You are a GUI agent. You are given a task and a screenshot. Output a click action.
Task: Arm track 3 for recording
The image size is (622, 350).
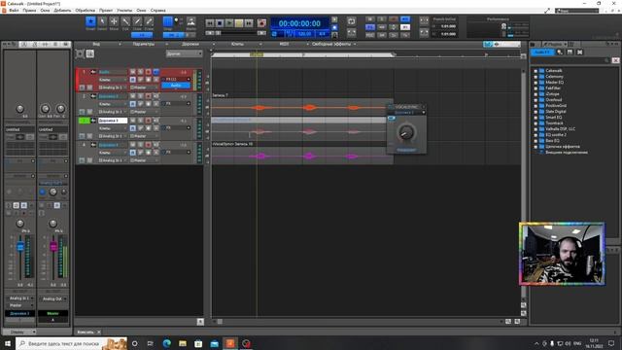(x=148, y=121)
